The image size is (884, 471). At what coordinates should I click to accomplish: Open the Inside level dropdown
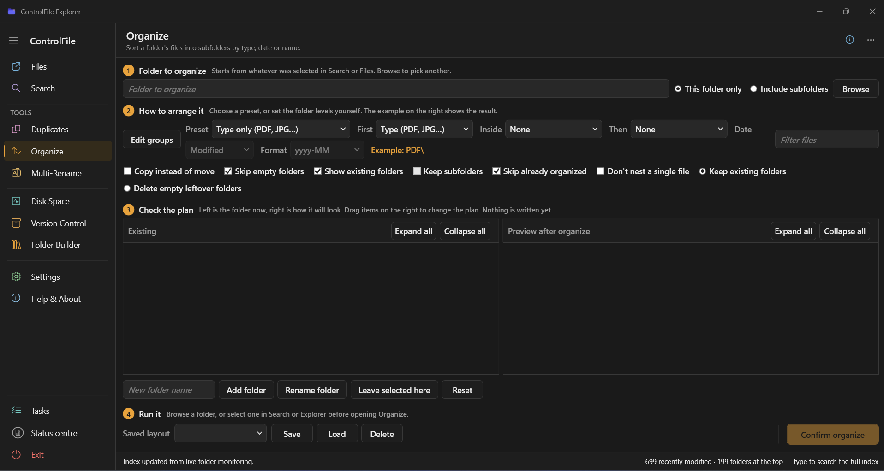[x=554, y=130]
